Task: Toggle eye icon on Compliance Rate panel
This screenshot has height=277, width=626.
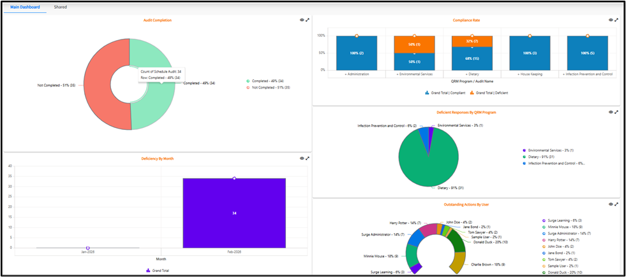Action: click(x=611, y=20)
